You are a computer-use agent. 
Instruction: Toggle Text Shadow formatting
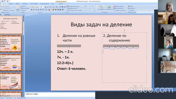41,10
